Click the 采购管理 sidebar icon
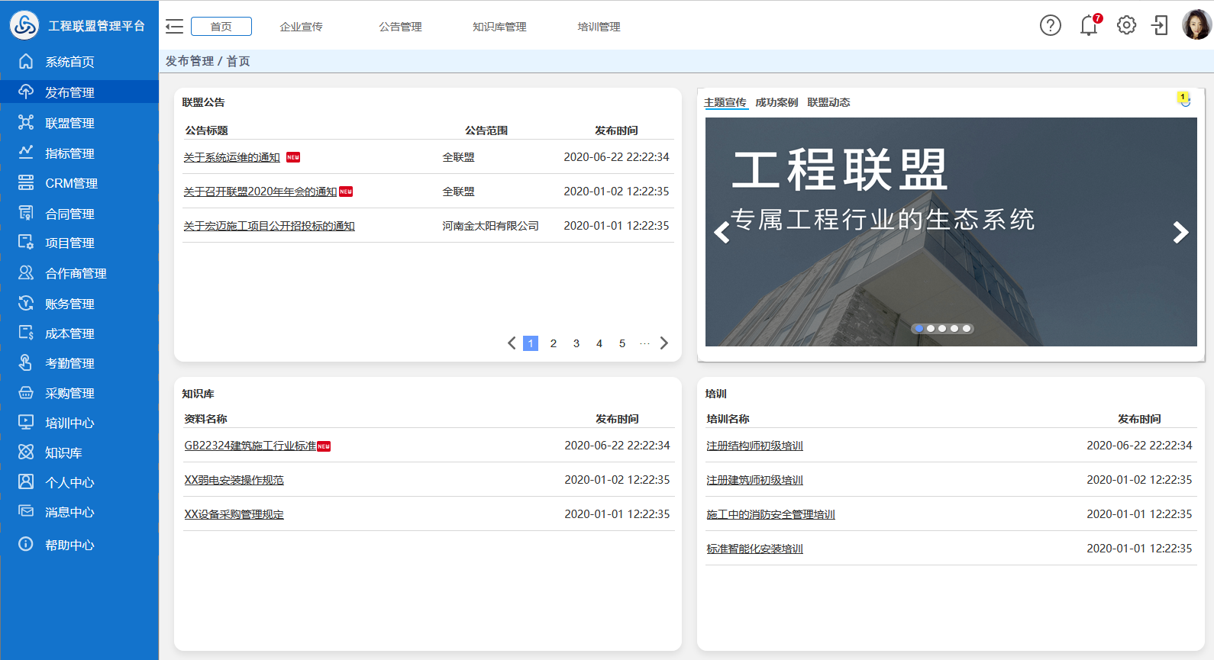This screenshot has width=1214, height=660. click(26, 392)
